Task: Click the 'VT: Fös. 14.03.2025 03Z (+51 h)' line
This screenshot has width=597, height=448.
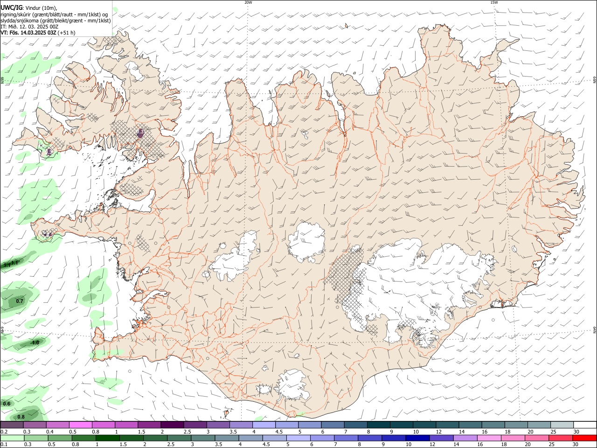Action: (x=38, y=33)
